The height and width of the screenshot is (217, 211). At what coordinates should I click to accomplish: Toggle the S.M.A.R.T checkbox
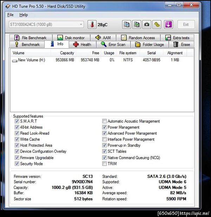[x=17, y=121]
